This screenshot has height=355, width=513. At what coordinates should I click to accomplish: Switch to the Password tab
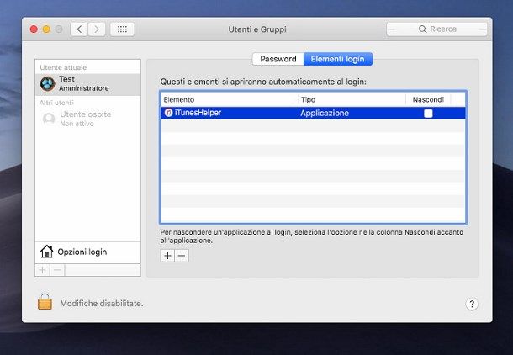(278, 59)
